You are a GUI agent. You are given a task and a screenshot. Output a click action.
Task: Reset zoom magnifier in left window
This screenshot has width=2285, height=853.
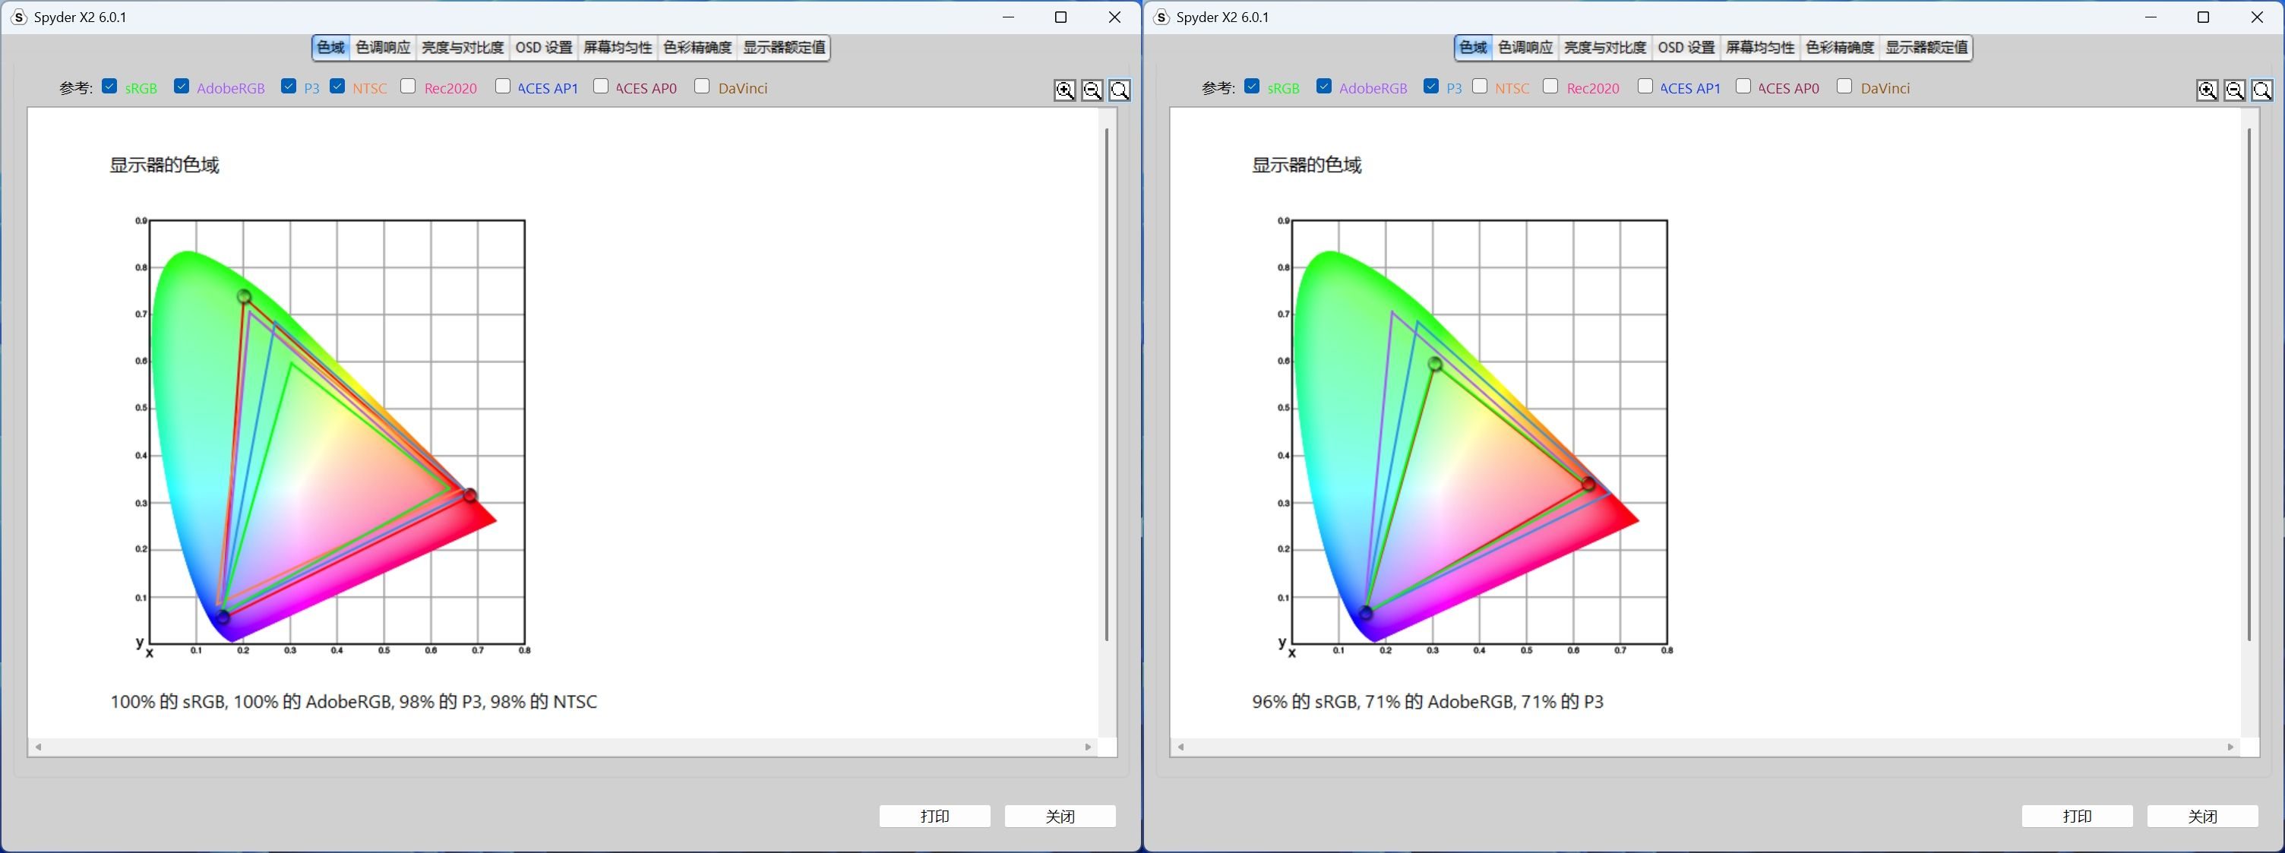pyautogui.click(x=1120, y=90)
